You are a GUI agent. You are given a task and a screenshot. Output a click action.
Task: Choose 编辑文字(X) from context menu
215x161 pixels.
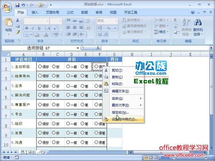pos(123,91)
